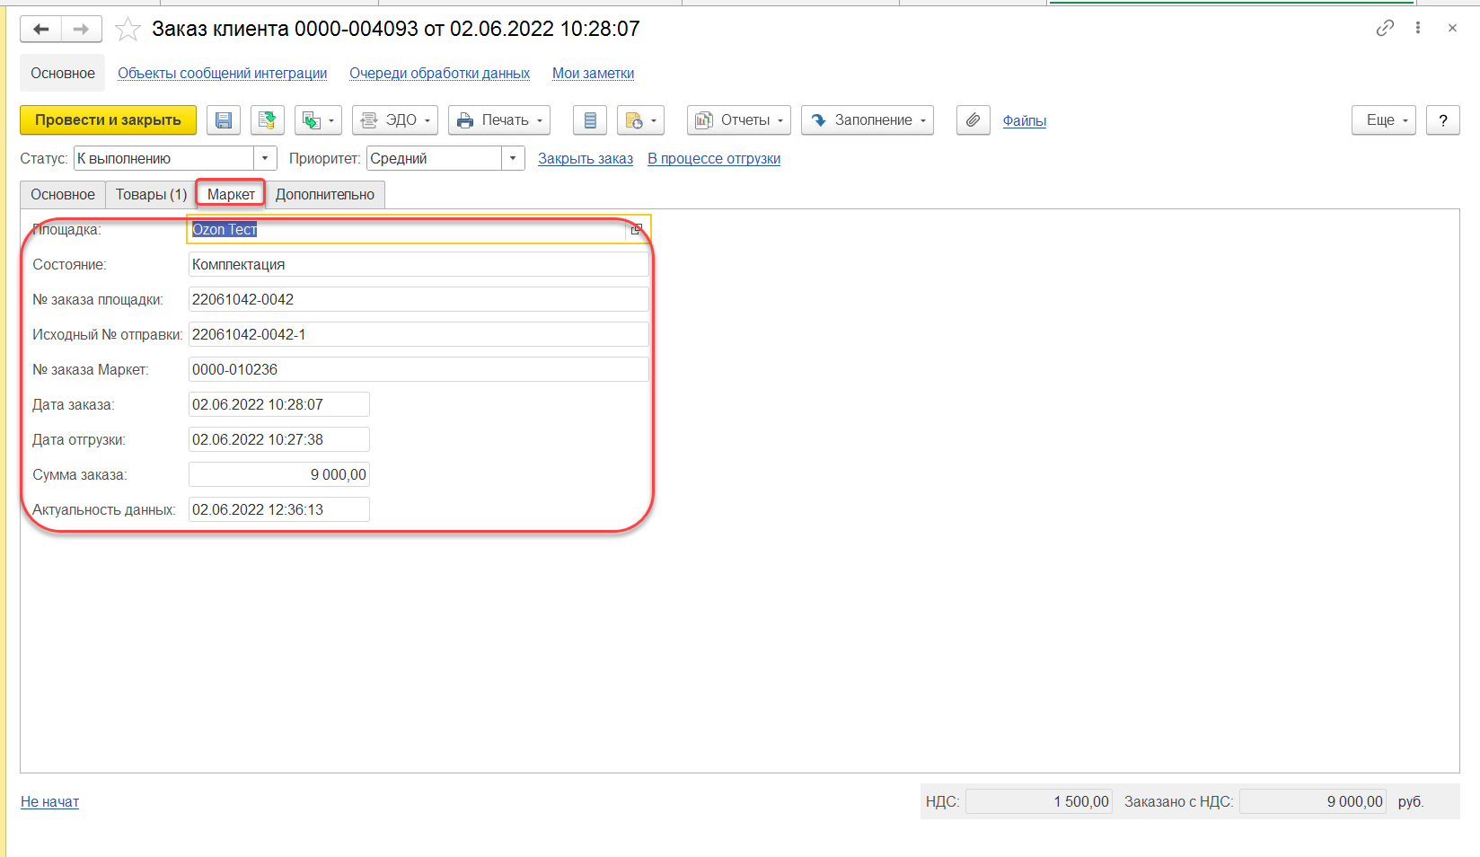Open Объекты сообщений интеграции link
This screenshot has width=1480, height=857.
tap(223, 74)
